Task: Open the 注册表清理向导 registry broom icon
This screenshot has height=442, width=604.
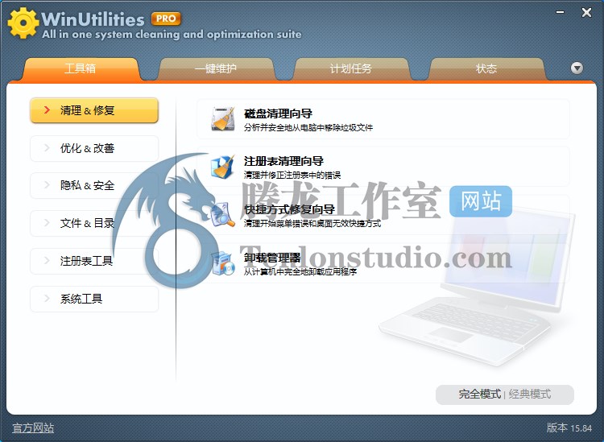Action: (x=223, y=167)
